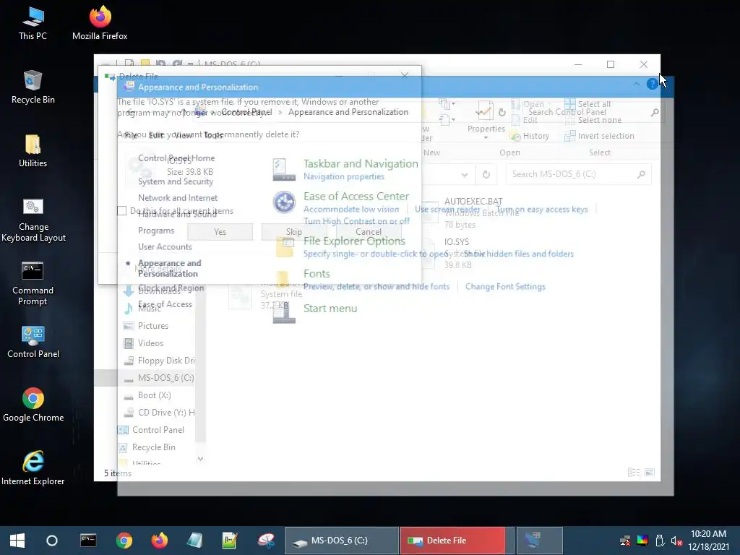
Task: Click Select all in the File Explorer ribbon
Action: 588,104
